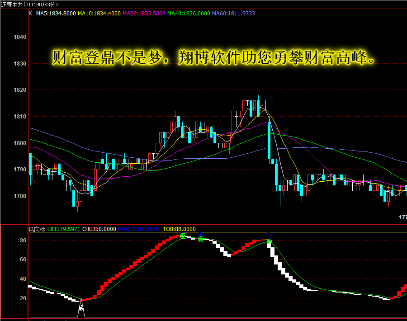Click the 1800 price axis label

click(20, 143)
